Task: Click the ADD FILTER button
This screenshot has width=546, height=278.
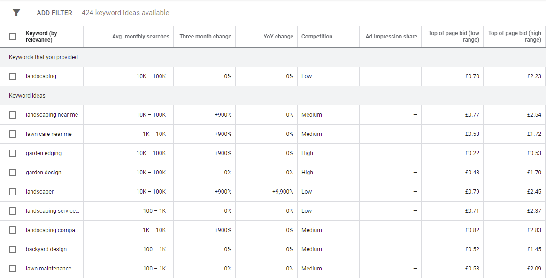Action: point(54,13)
